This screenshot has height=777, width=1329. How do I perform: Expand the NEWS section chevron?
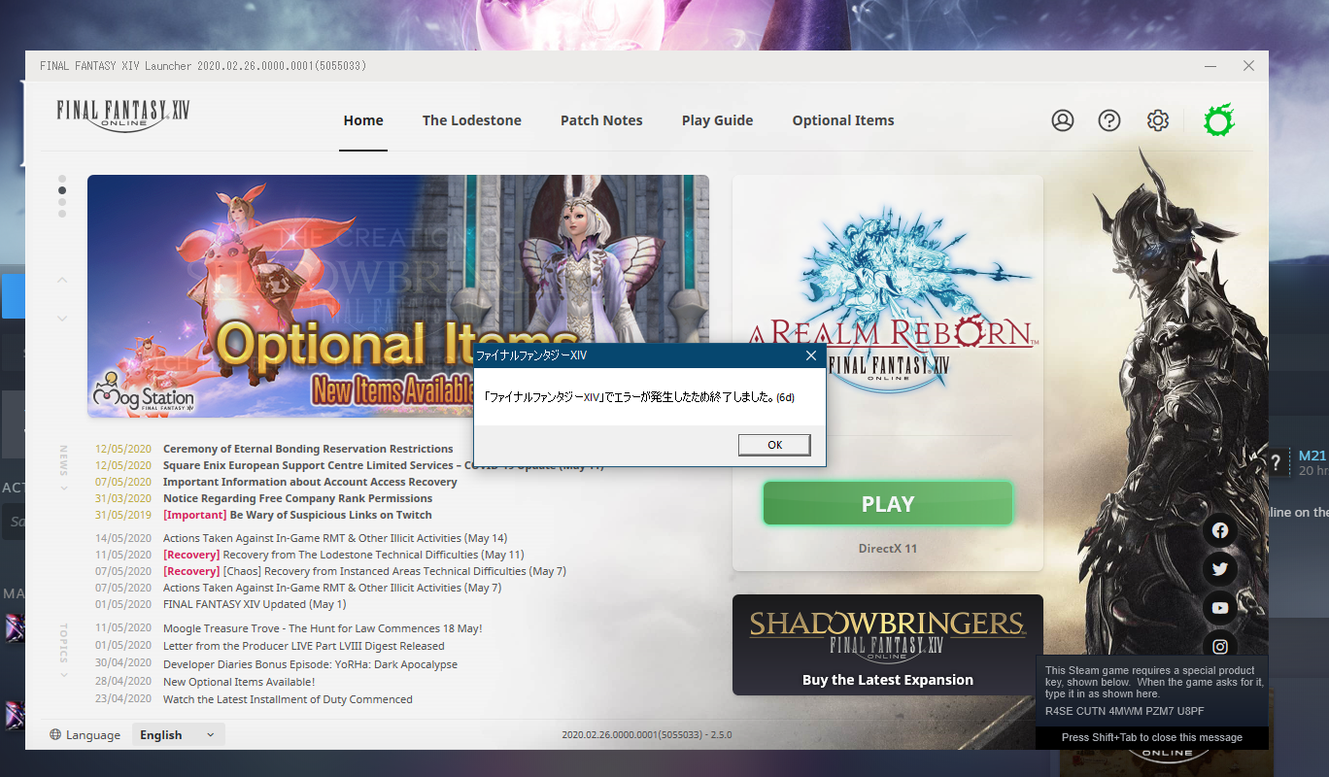point(64,489)
